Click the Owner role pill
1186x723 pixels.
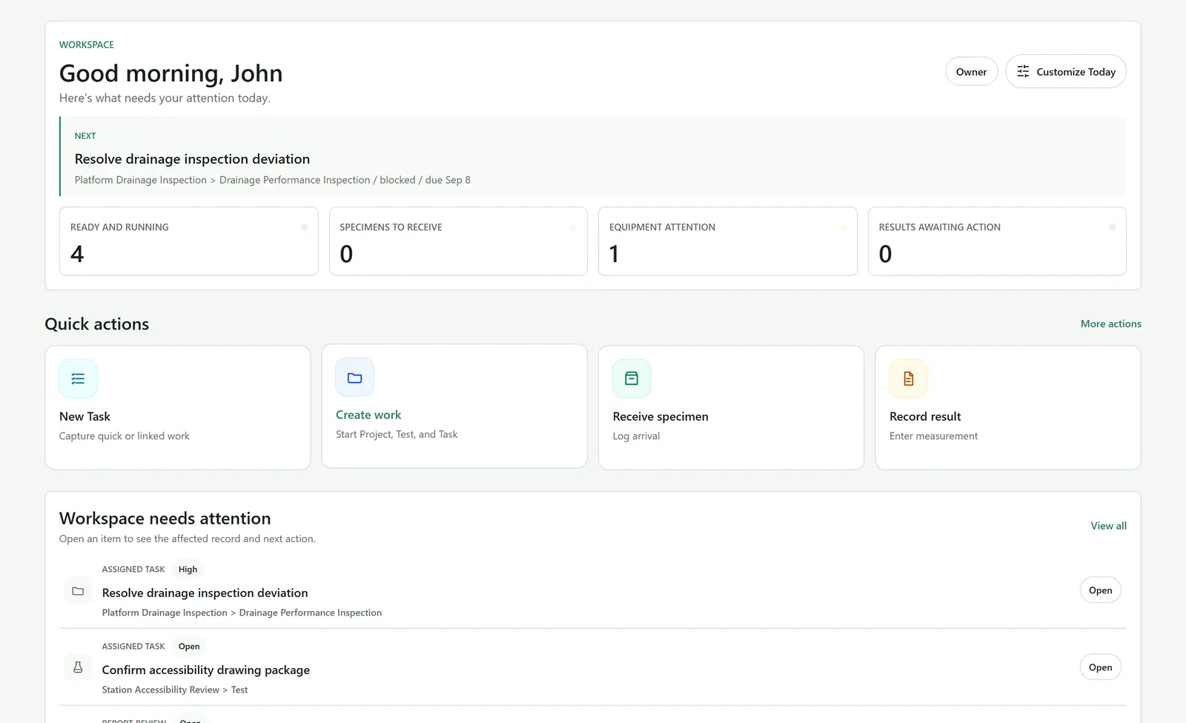click(971, 71)
